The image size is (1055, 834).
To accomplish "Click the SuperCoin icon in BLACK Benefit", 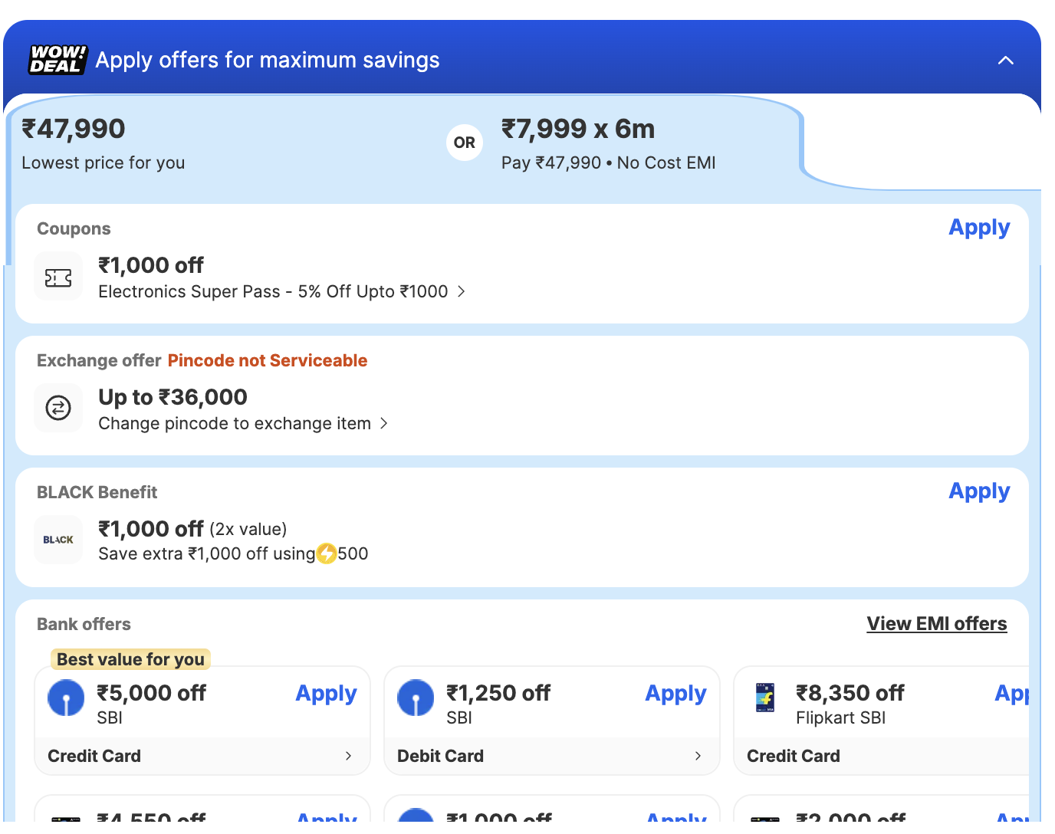I will 327,553.
